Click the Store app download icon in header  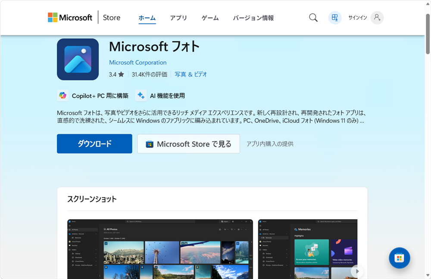pyautogui.click(x=335, y=18)
